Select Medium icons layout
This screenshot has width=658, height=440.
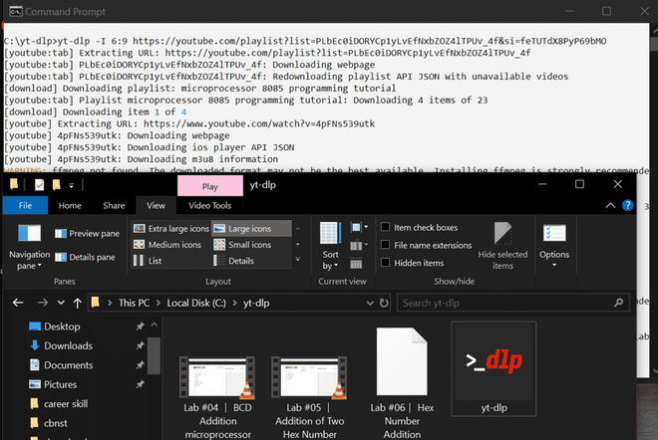167,244
